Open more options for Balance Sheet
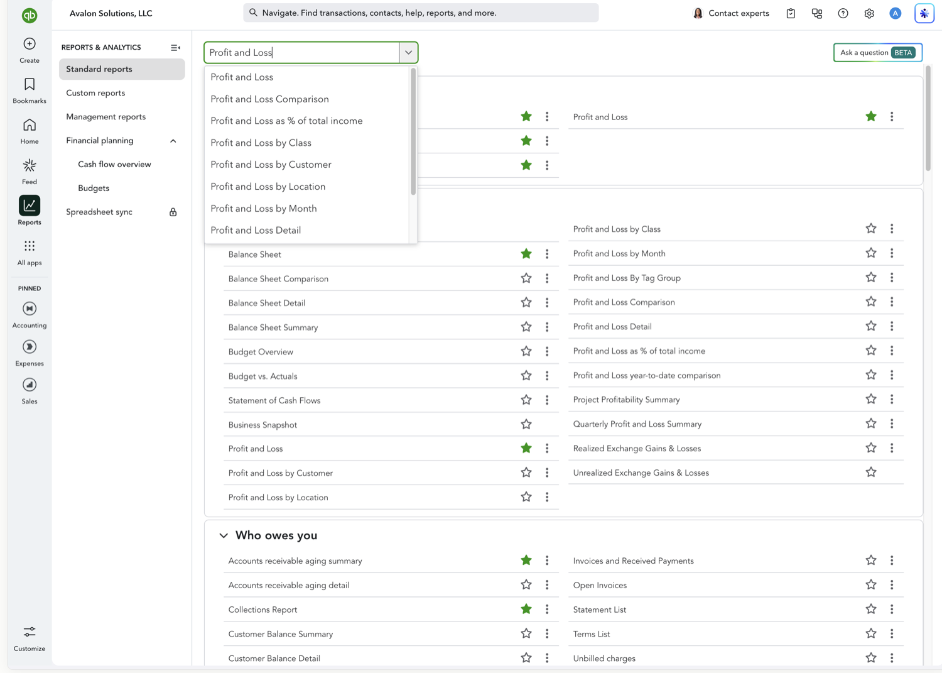 click(547, 254)
